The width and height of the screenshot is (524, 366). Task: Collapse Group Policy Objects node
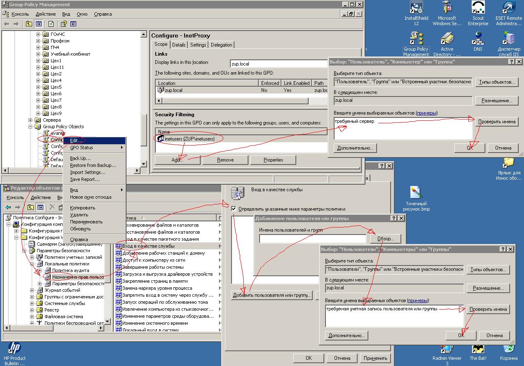tap(30, 127)
